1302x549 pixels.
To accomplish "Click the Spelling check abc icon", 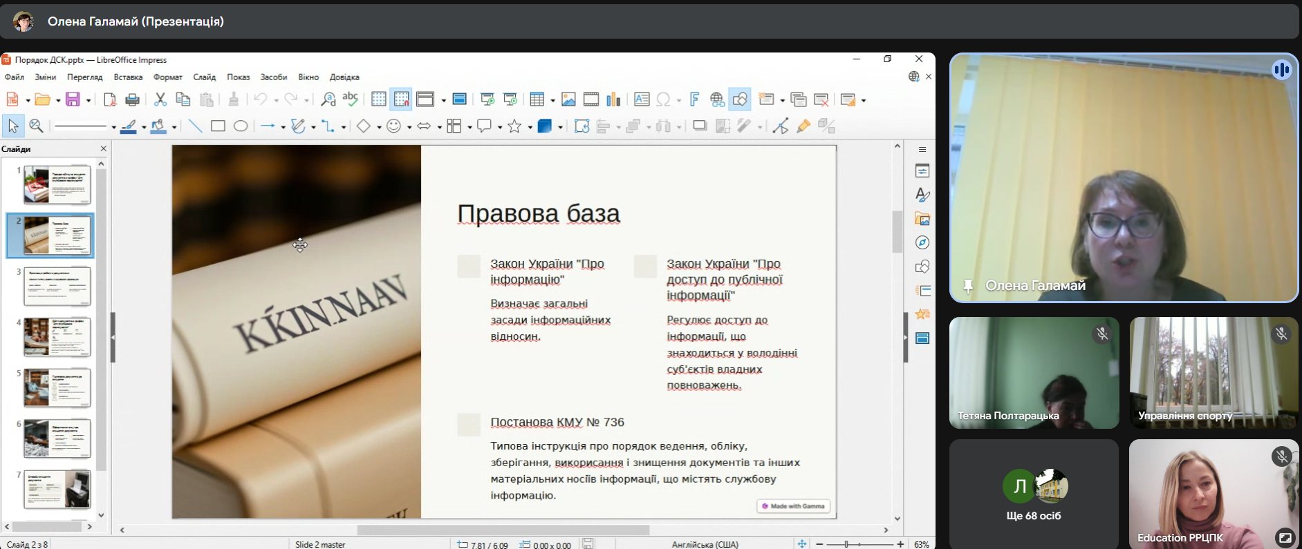I will [351, 100].
